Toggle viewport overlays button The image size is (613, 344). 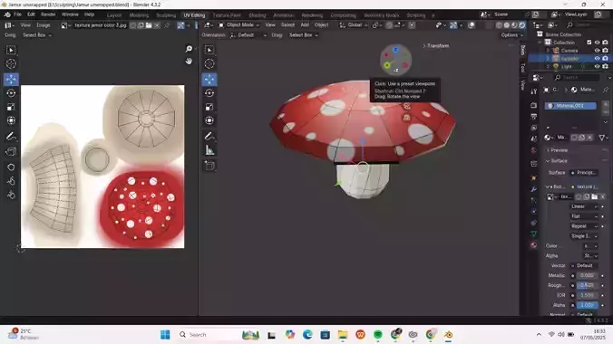pos(472,25)
